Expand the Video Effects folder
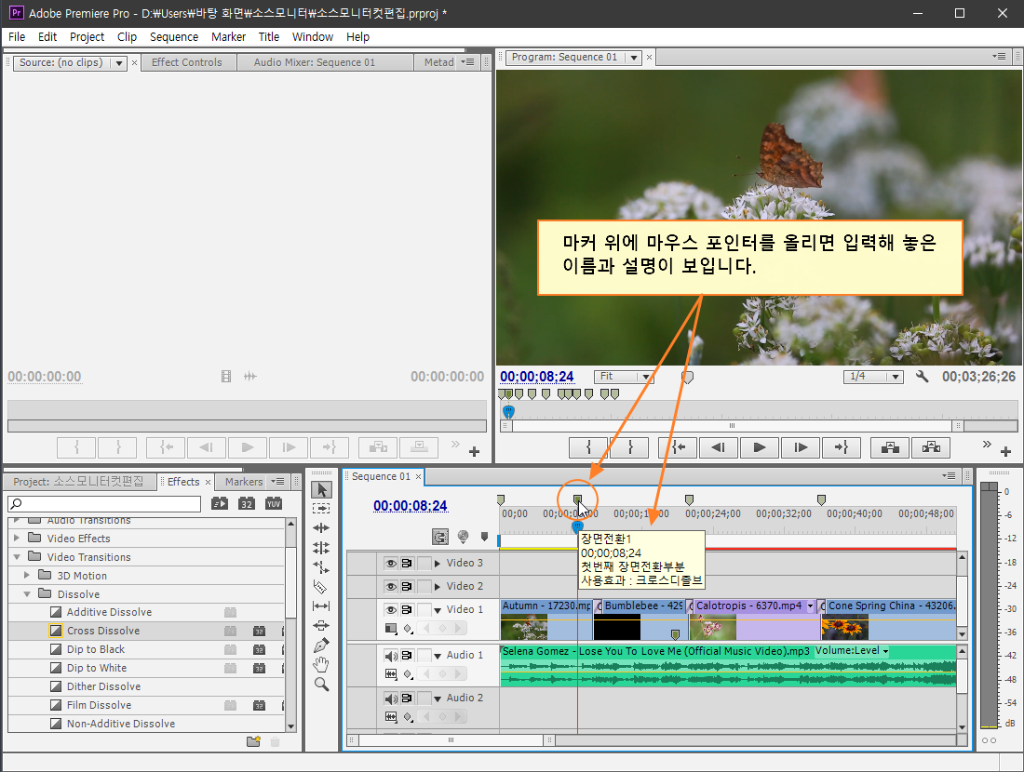 click(x=17, y=538)
